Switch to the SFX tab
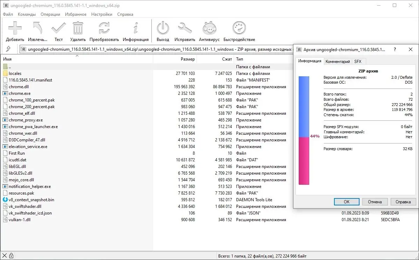The image size is (419, 260). coord(358,61)
